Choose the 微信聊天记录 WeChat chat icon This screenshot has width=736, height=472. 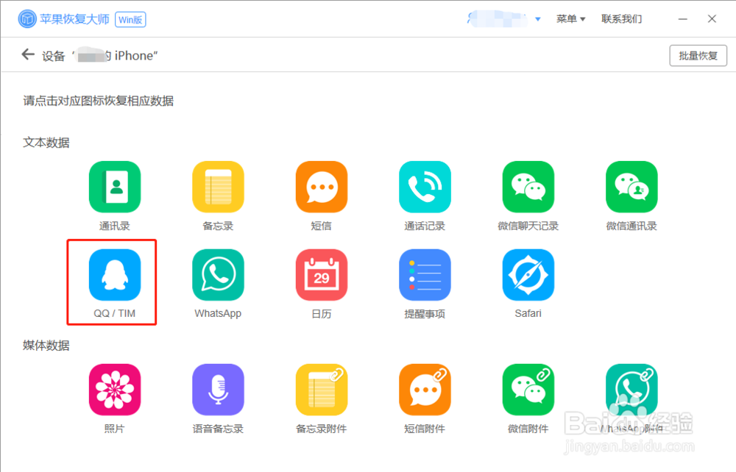[528, 187]
